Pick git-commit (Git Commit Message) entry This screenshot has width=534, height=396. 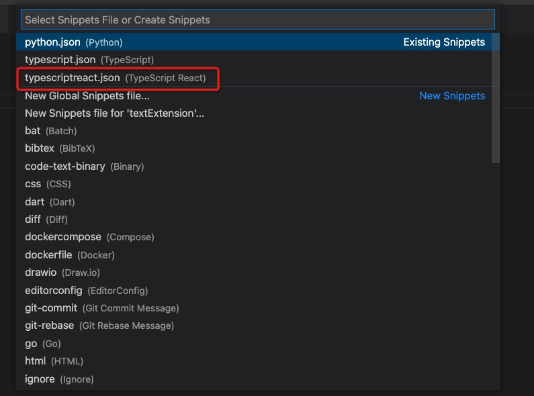101,308
